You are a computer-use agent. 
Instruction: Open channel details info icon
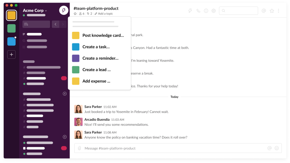coord(206,11)
